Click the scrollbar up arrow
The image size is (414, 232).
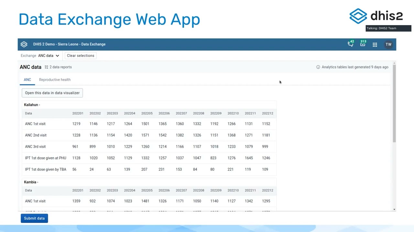click(x=394, y=63)
